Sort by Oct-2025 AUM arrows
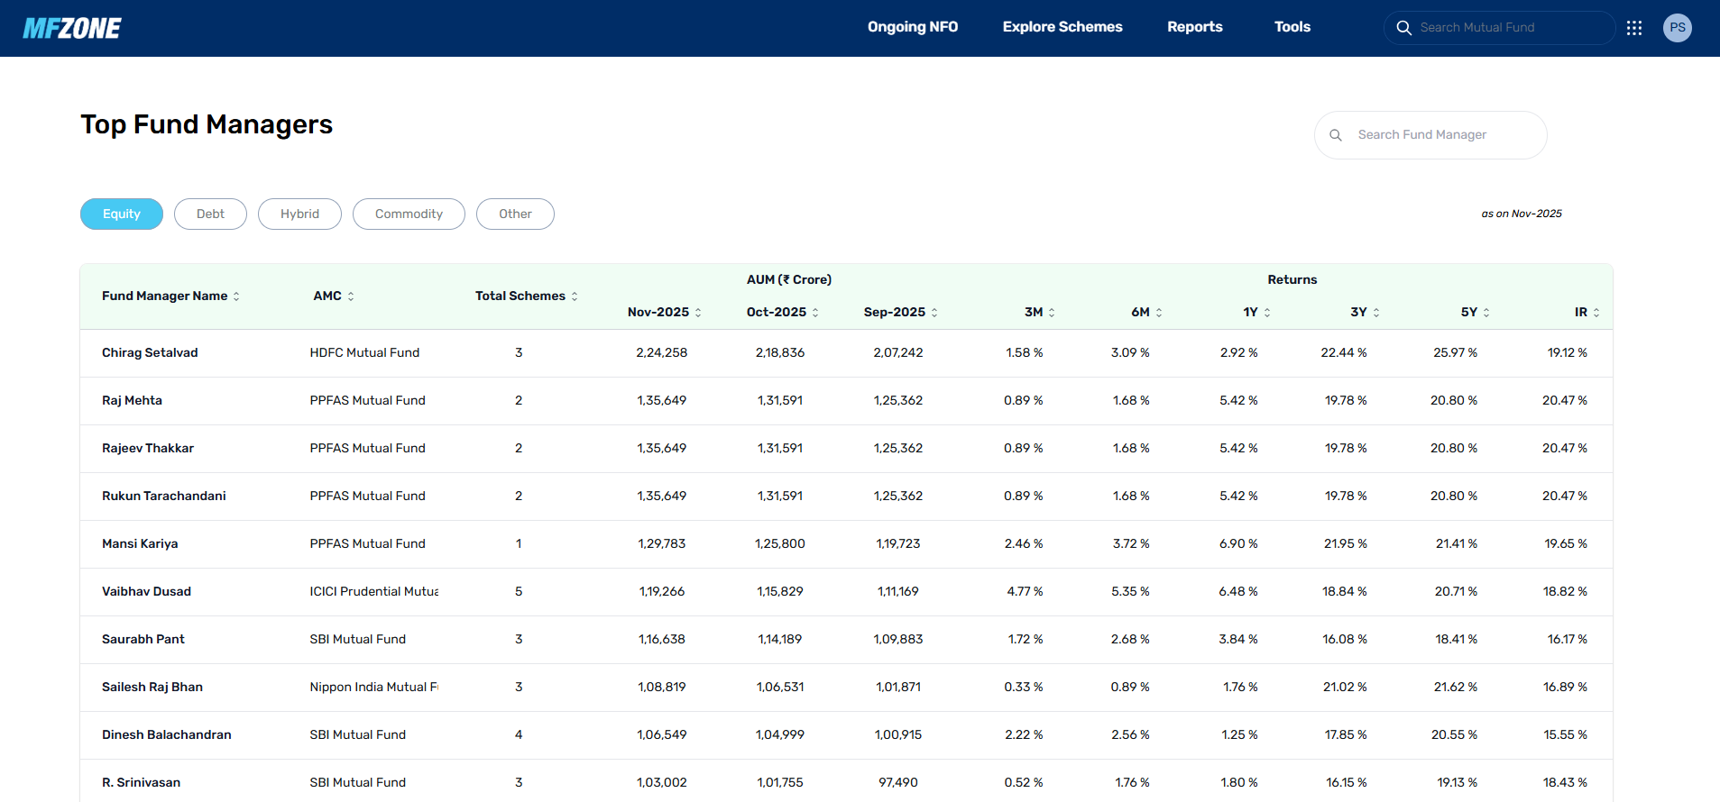1720x802 pixels. [815, 313]
